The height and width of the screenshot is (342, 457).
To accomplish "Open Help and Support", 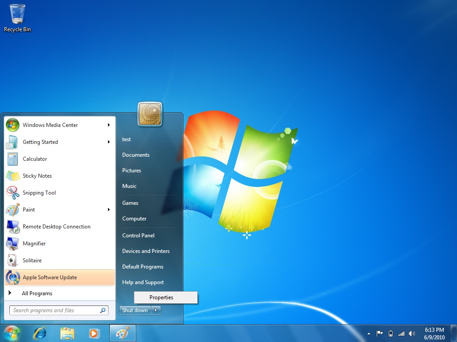I will [x=143, y=282].
